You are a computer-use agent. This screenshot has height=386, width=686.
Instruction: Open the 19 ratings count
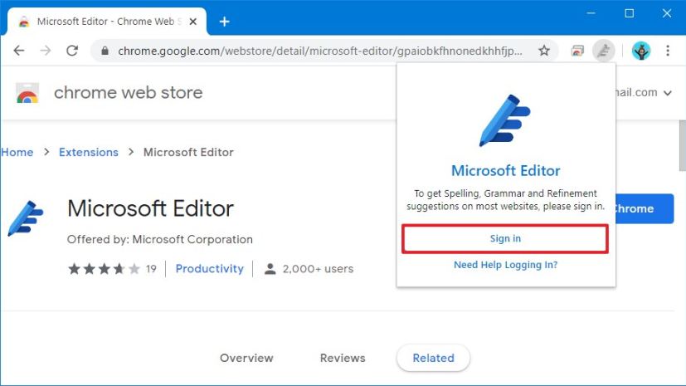(151, 269)
